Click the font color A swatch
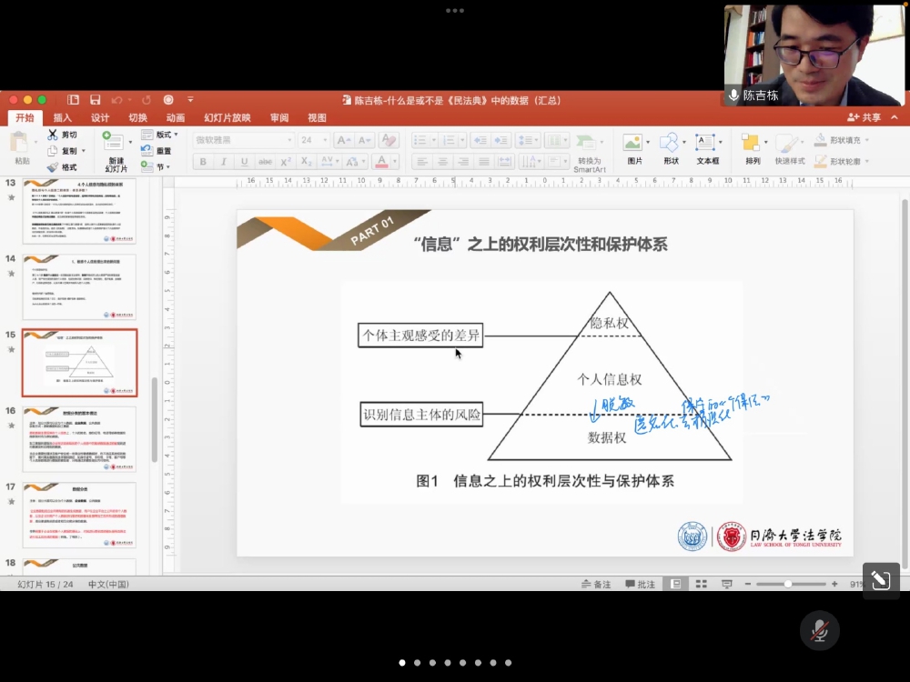 click(x=381, y=162)
